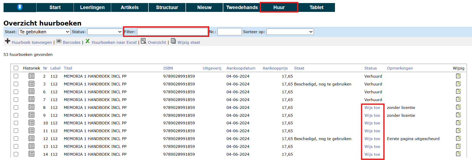Image resolution: width=472 pixels, height=160 pixels.
Task: Open the Artikels menu tab
Action: (x=130, y=7)
